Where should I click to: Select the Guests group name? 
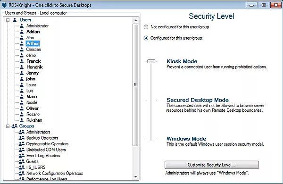[32, 161]
